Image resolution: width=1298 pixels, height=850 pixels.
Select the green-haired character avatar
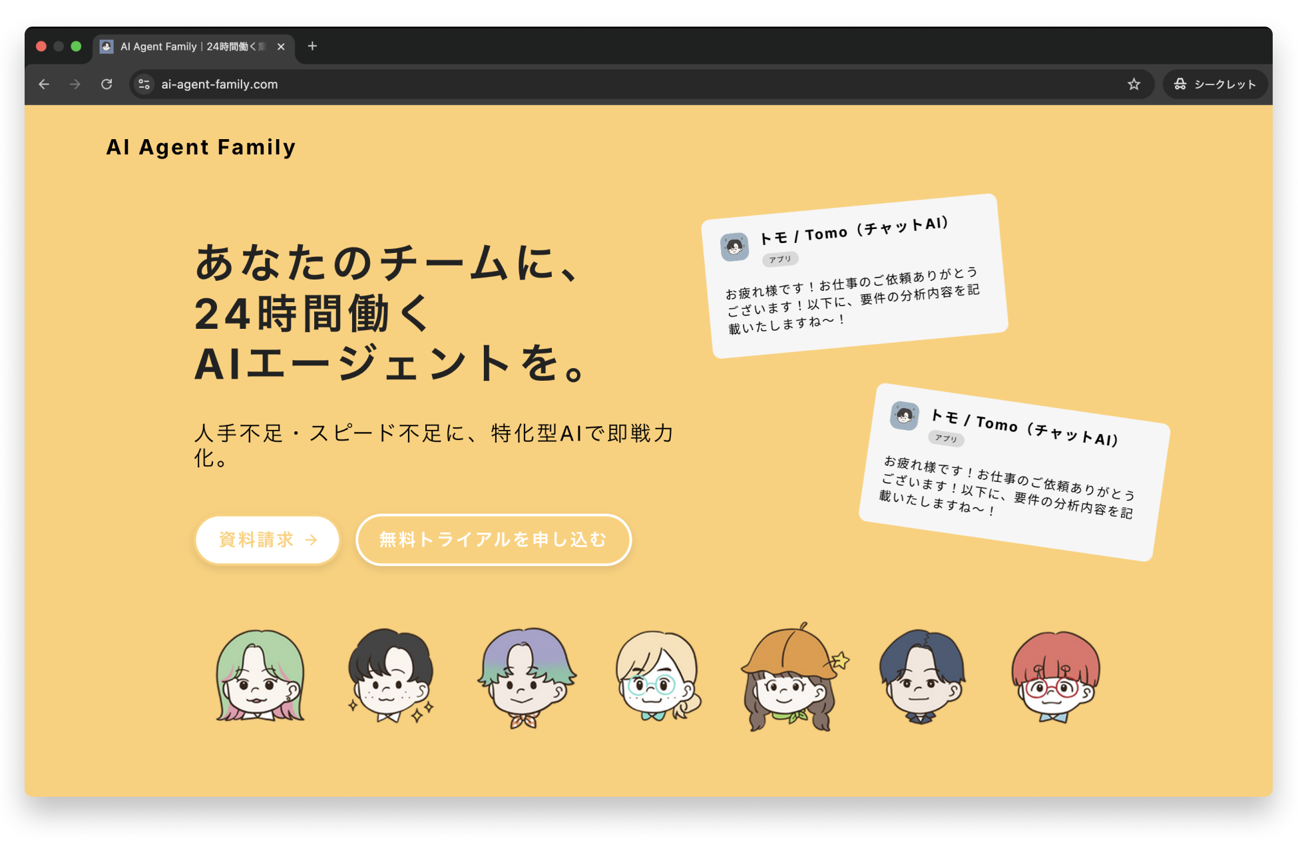coord(260,676)
